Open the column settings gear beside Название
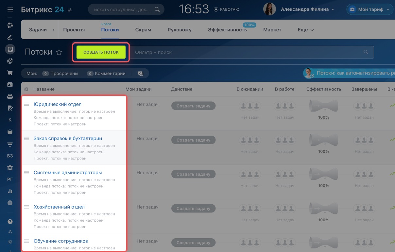Screen dimensions: 395x252 coord(26,89)
